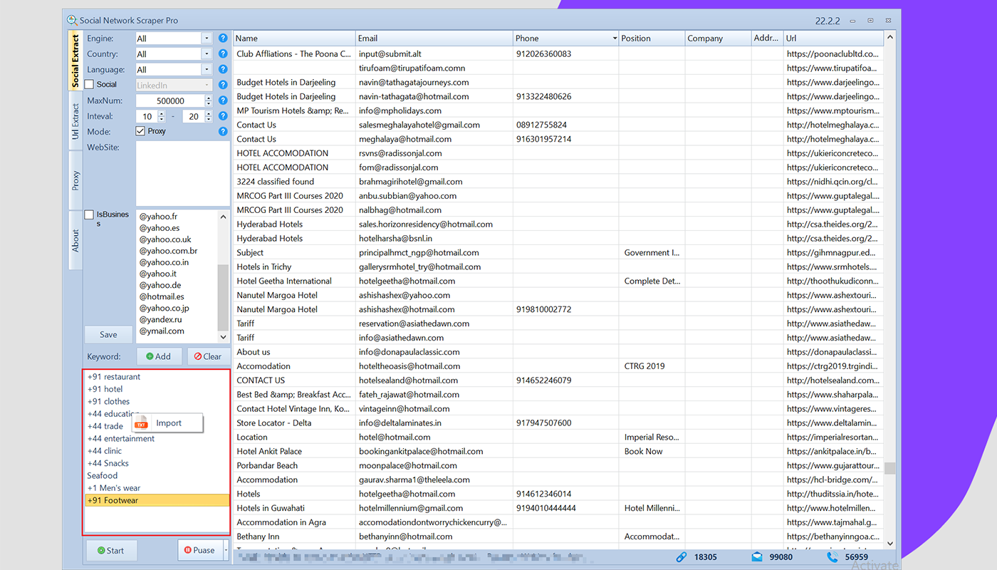Click the results scrollbar down arrow
Viewport: 997px width, 570px height.
coord(889,543)
